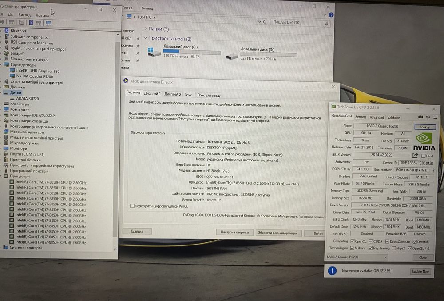Click the Bluetooth category icon
Screen dimensions: 444x301
7,31
